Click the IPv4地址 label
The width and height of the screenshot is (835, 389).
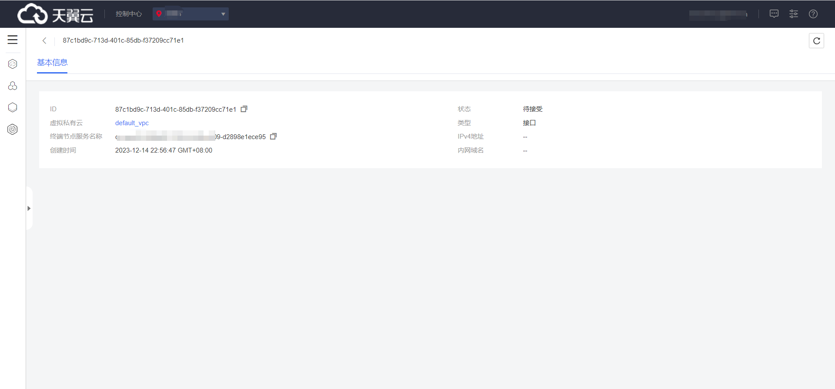pos(471,136)
